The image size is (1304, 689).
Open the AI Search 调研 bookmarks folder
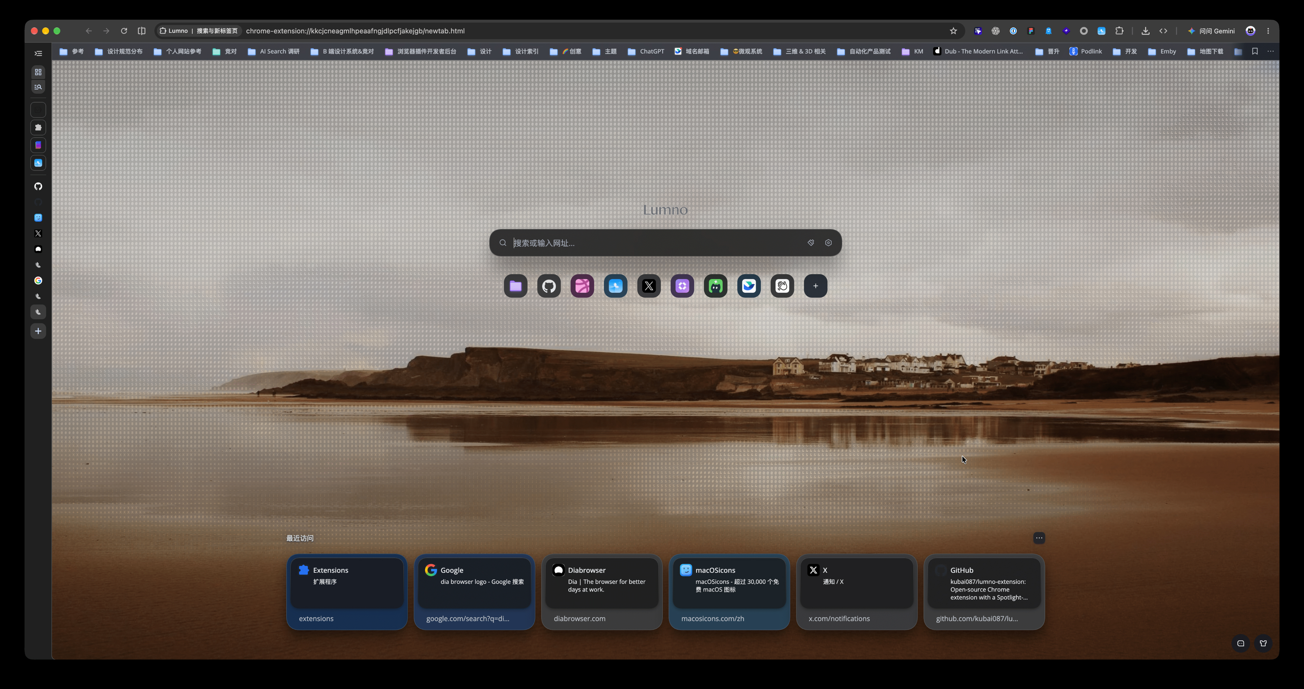pyautogui.click(x=273, y=51)
